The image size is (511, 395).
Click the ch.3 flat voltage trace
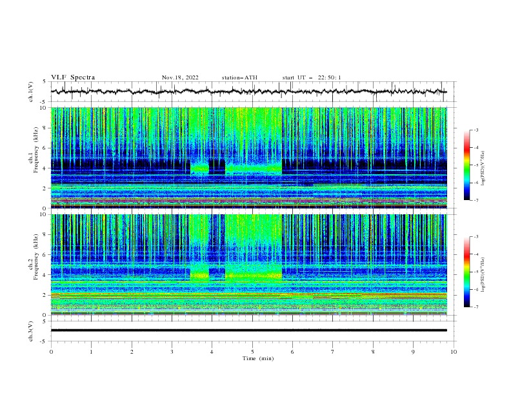[x=249, y=330]
